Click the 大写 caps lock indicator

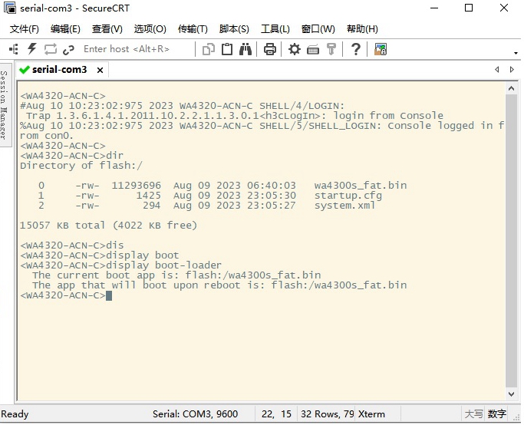473,414
